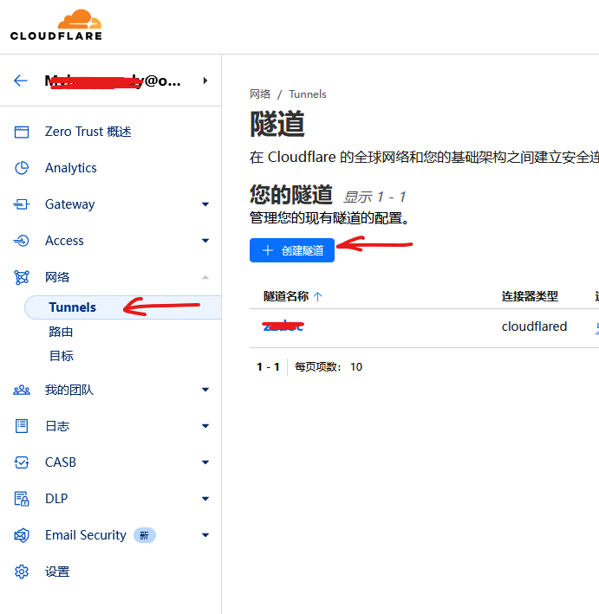Click the 创建隧道 button

click(x=292, y=250)
